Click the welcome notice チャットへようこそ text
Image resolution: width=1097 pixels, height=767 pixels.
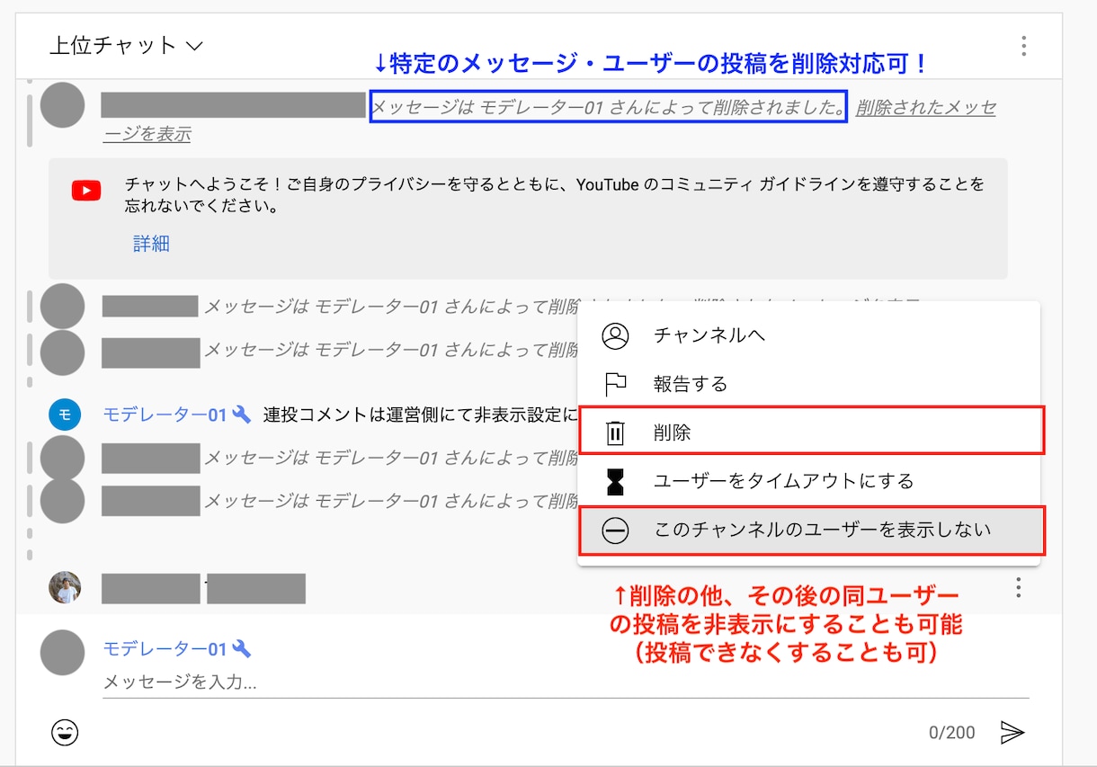coord(555,195)
